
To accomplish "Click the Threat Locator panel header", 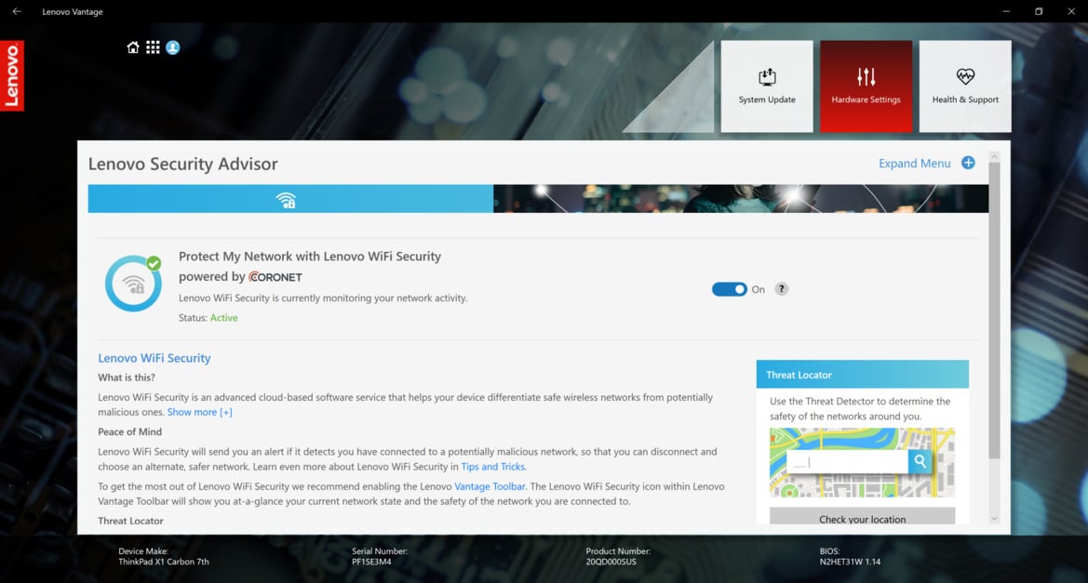I will (x=863, y=375).
